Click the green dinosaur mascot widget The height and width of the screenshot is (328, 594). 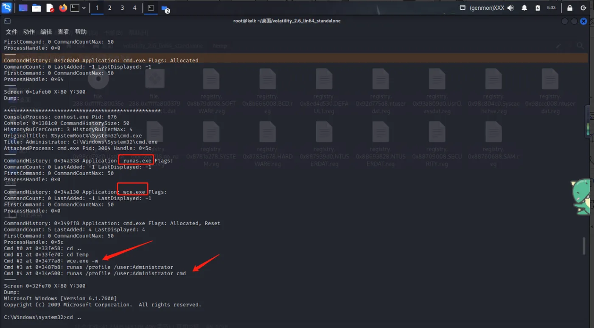point(581,196)
